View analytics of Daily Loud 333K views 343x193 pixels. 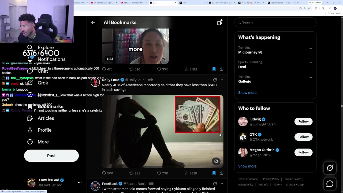pos(191,173)
